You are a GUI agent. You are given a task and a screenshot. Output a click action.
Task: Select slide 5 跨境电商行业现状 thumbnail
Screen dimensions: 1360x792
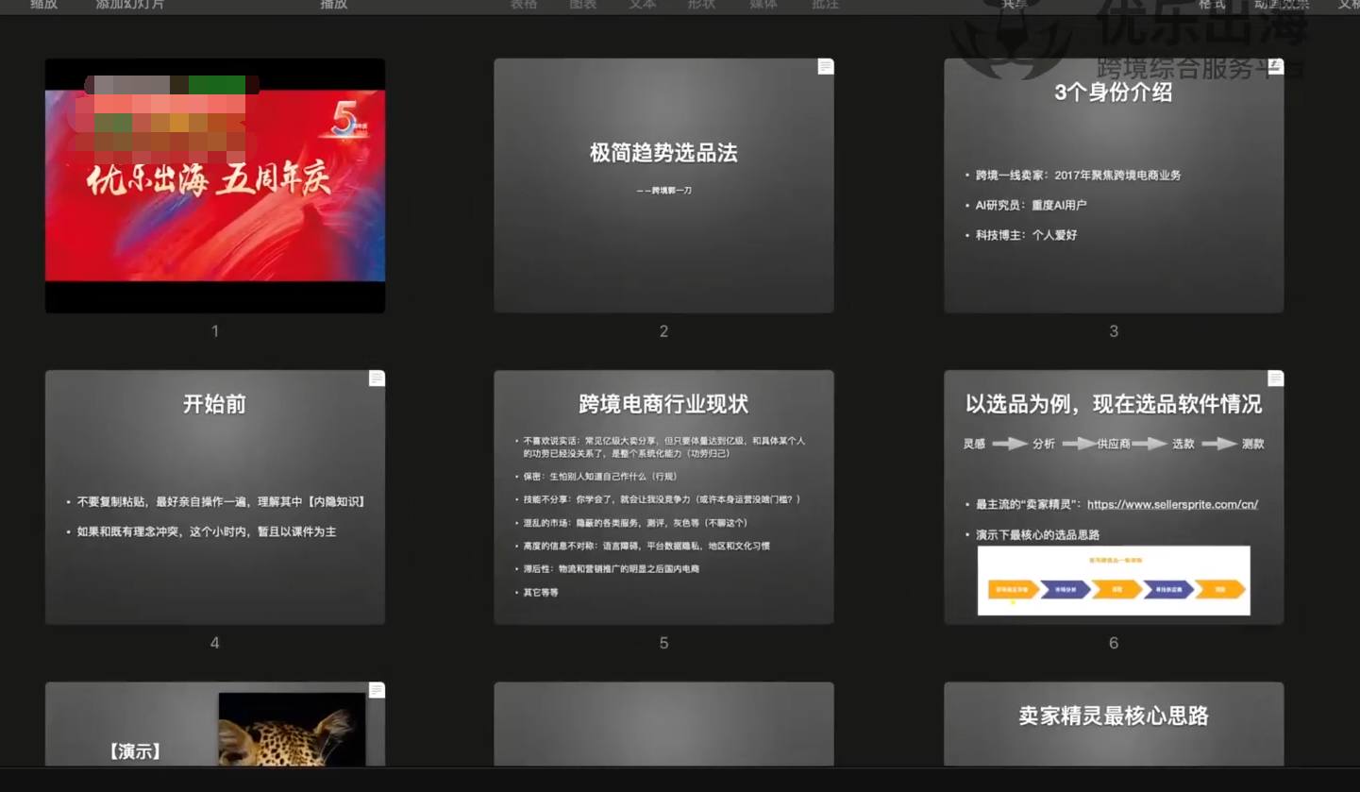pos(663,497)
